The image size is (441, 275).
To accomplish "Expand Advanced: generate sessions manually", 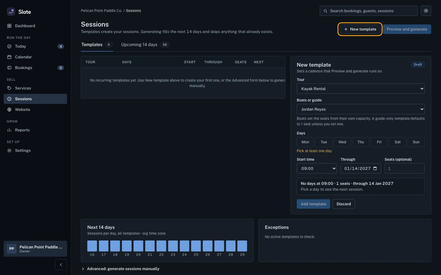I will (x=120, y=269).
